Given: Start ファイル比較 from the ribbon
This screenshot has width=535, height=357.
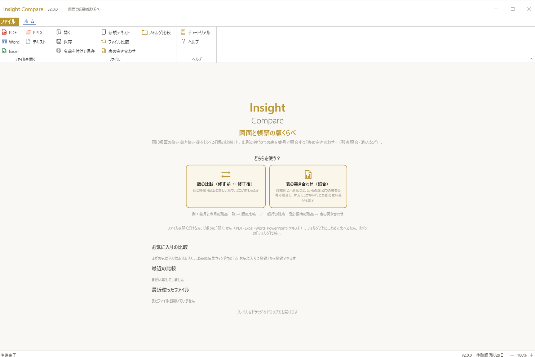Looking at the screenshot, I should (115, 42).
